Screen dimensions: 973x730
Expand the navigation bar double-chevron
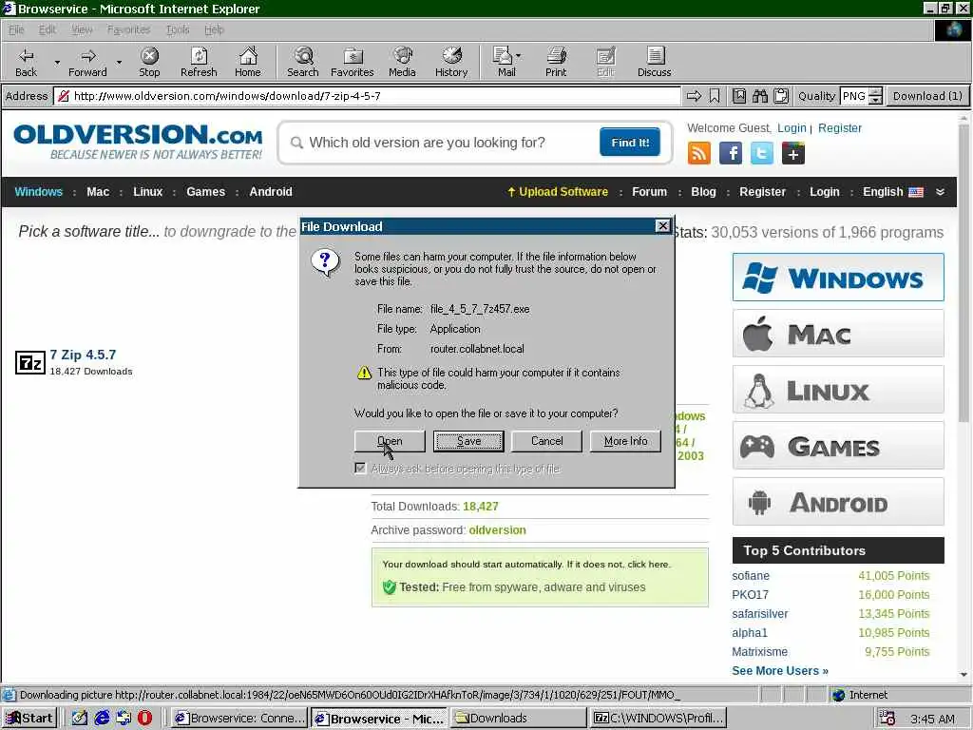[x=940, y=192]
